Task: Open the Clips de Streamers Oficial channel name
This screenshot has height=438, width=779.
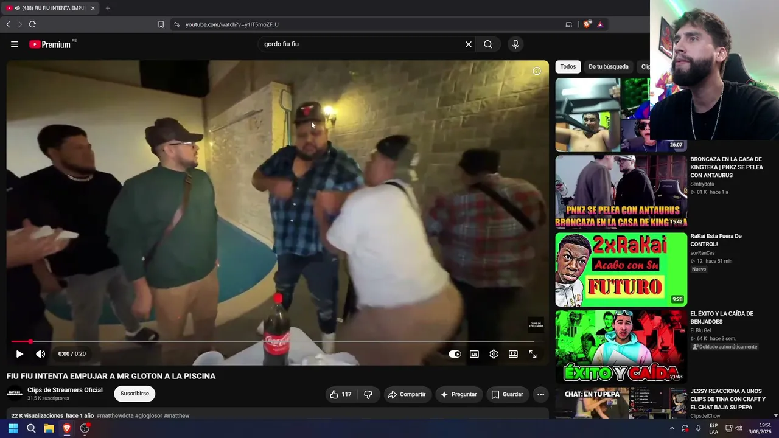Action: click(65, 390)
